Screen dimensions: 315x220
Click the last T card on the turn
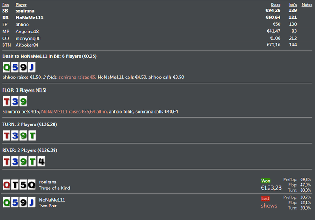(31, 135)
